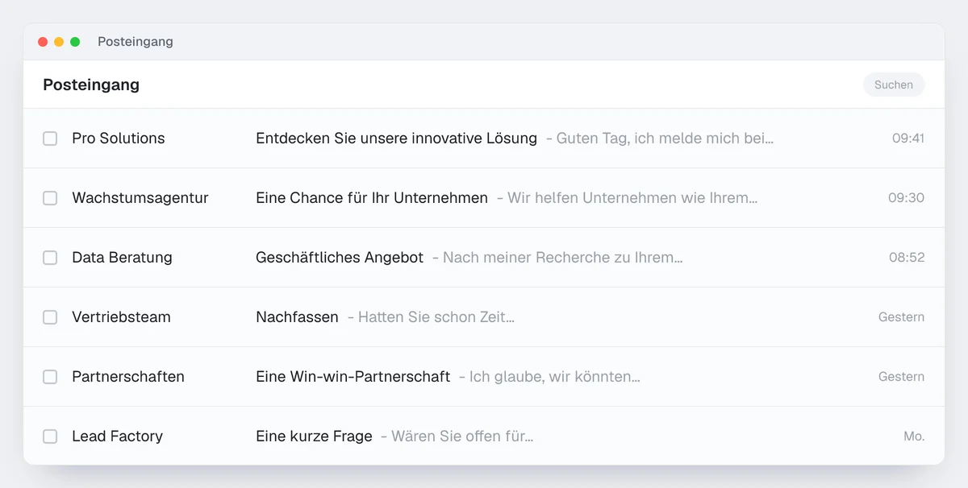Click the 09:30 timestamp
Screen dimensions: 968x488
[907, 198]
